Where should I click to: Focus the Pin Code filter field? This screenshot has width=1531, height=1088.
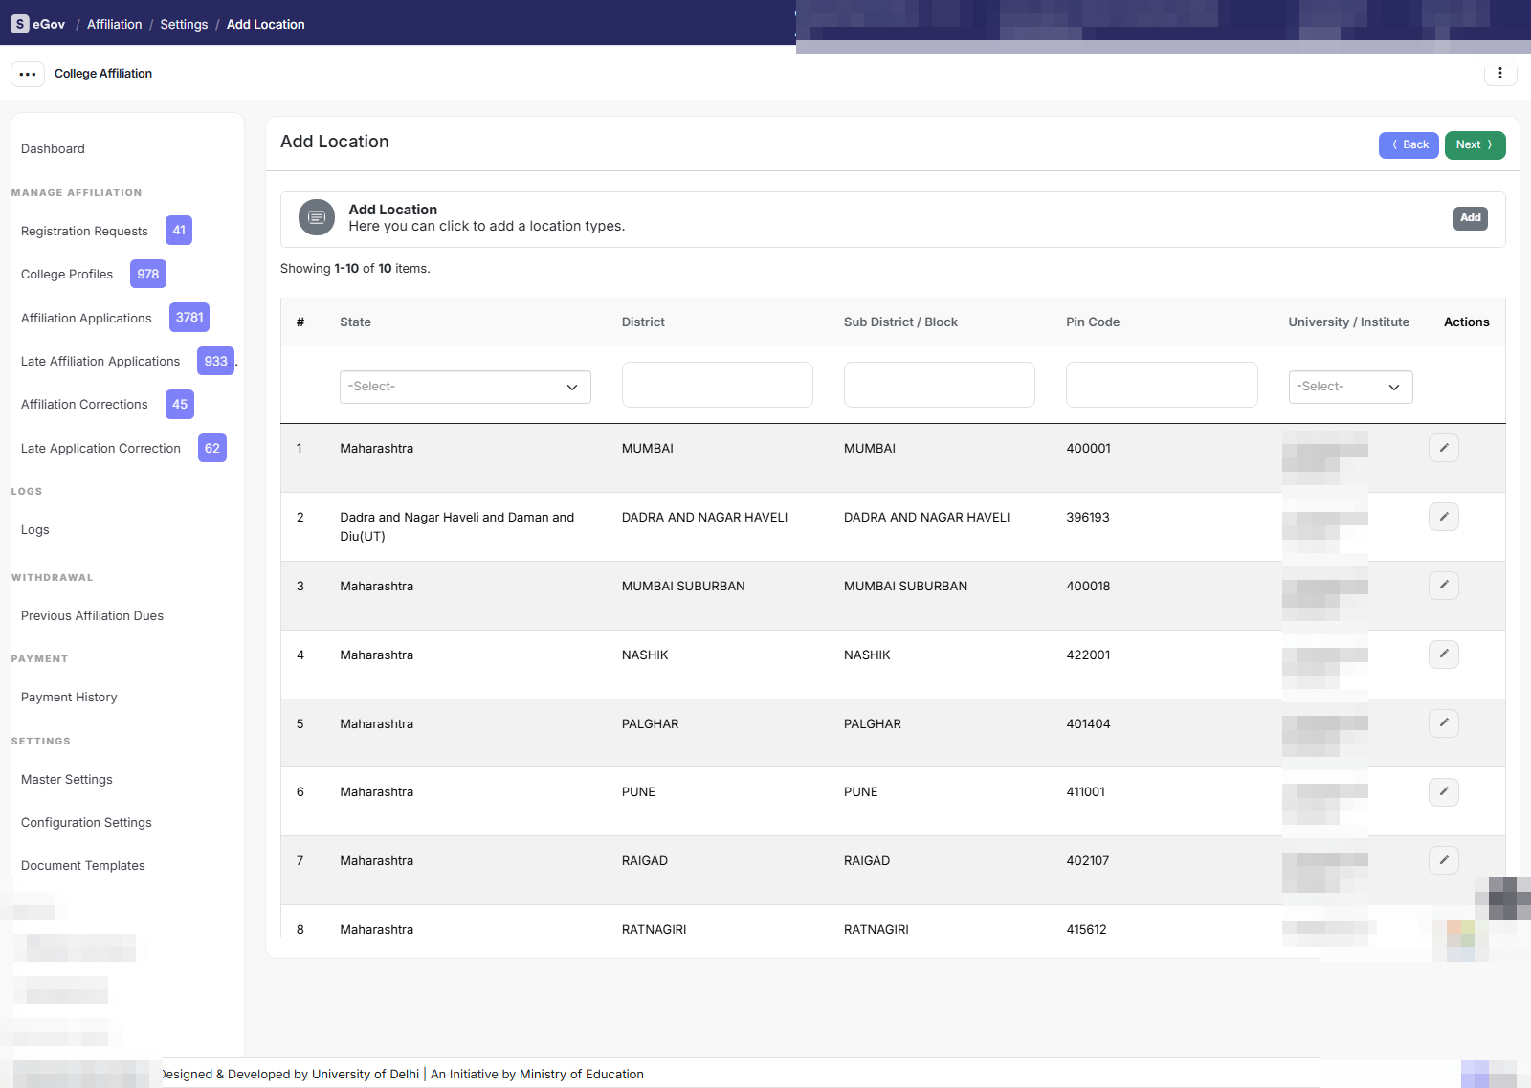tap(1162, 385)
